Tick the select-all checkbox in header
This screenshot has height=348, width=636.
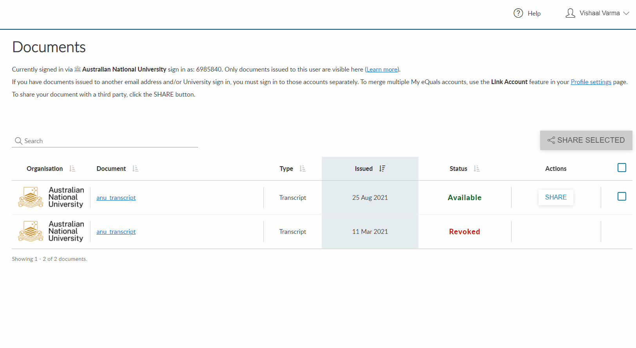(622, 168)
